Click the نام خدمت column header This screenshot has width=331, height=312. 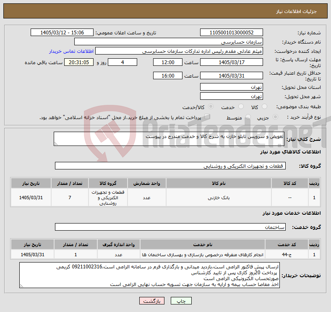click(203, 244)
